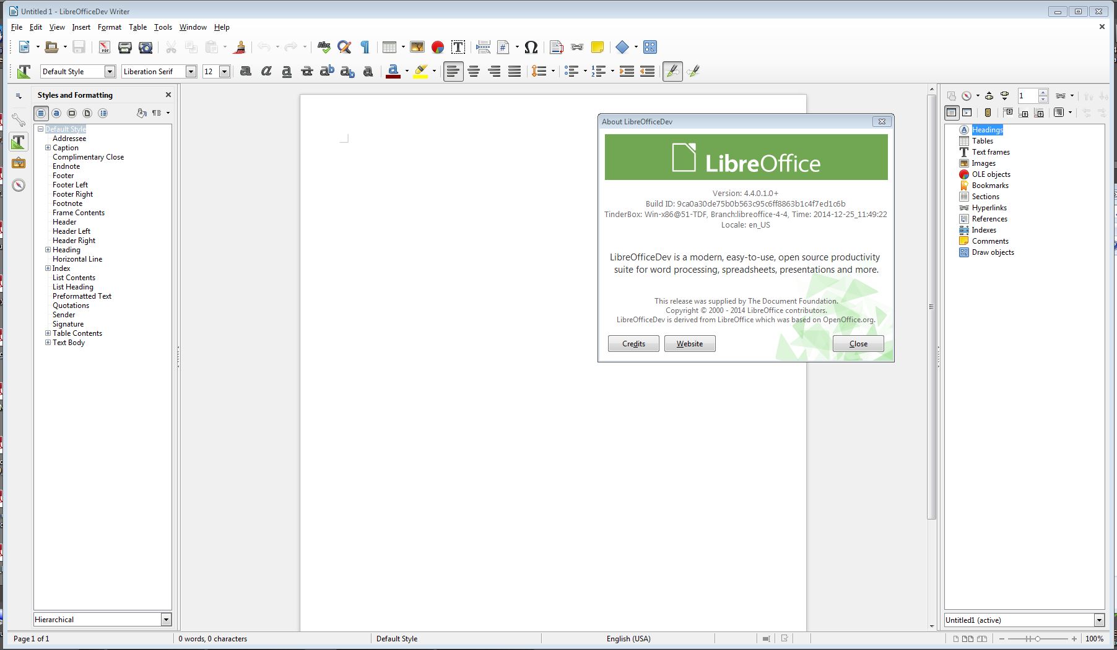The width and height of the screenshot is (1117, 650).
Task: Open the Tools menu
Action: click(x=163, y=27)
